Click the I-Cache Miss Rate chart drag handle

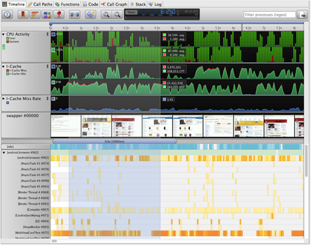pyautogui.click(x=47, y=99)
